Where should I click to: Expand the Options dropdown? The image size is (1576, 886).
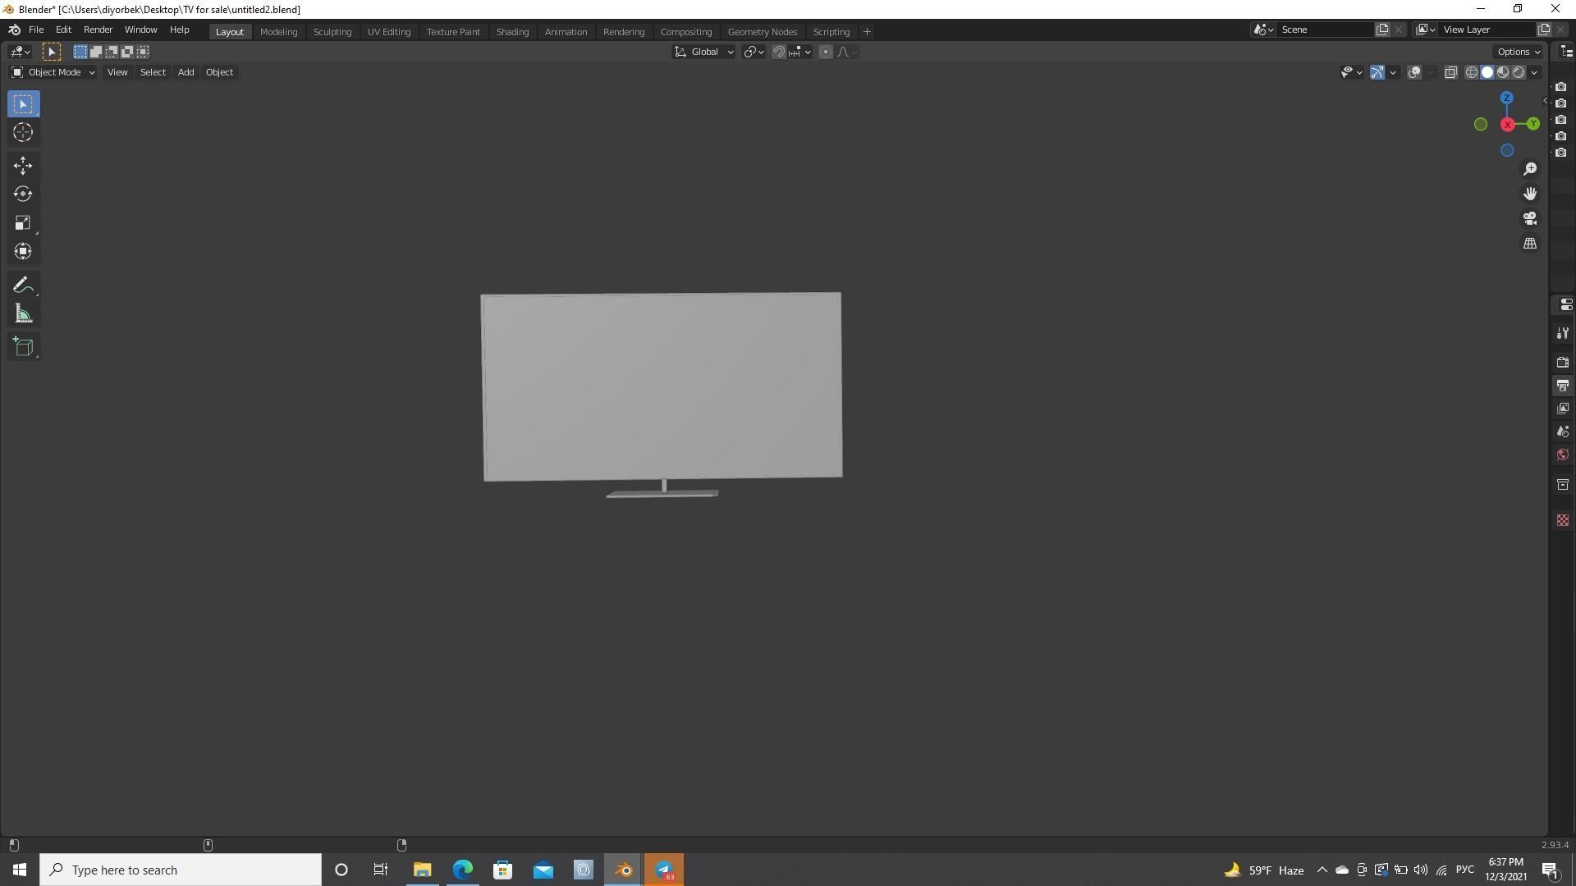(x=1519, y=52)
